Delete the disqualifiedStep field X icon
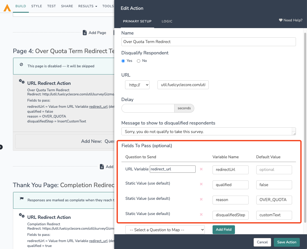The width and height of the screenshot is (307, 249). tap(201, 215)
